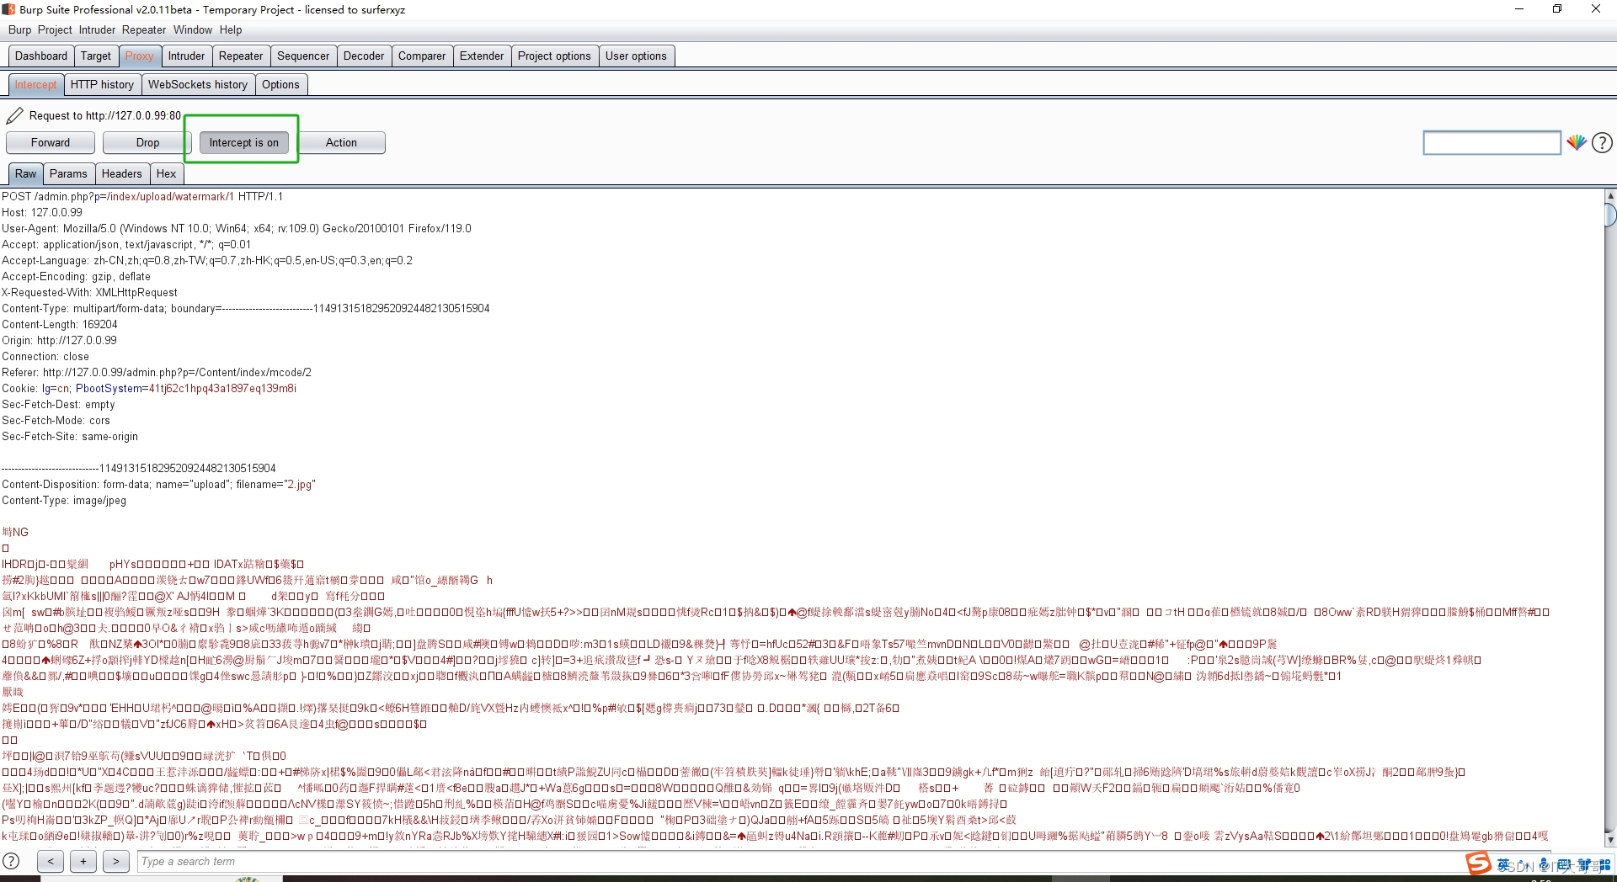Viewport: 1617px width, 882px height.
Task: Open the User options tab
Action: click(x=636, y=56)
